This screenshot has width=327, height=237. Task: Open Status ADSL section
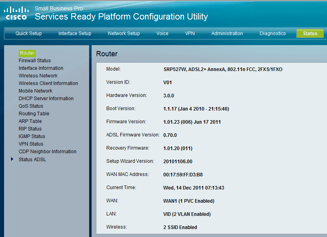(32, 160)
